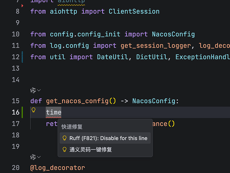Click the blue striped change marker at line 12
The width and height of the screenshot is (230, 173).
point(23,56)
